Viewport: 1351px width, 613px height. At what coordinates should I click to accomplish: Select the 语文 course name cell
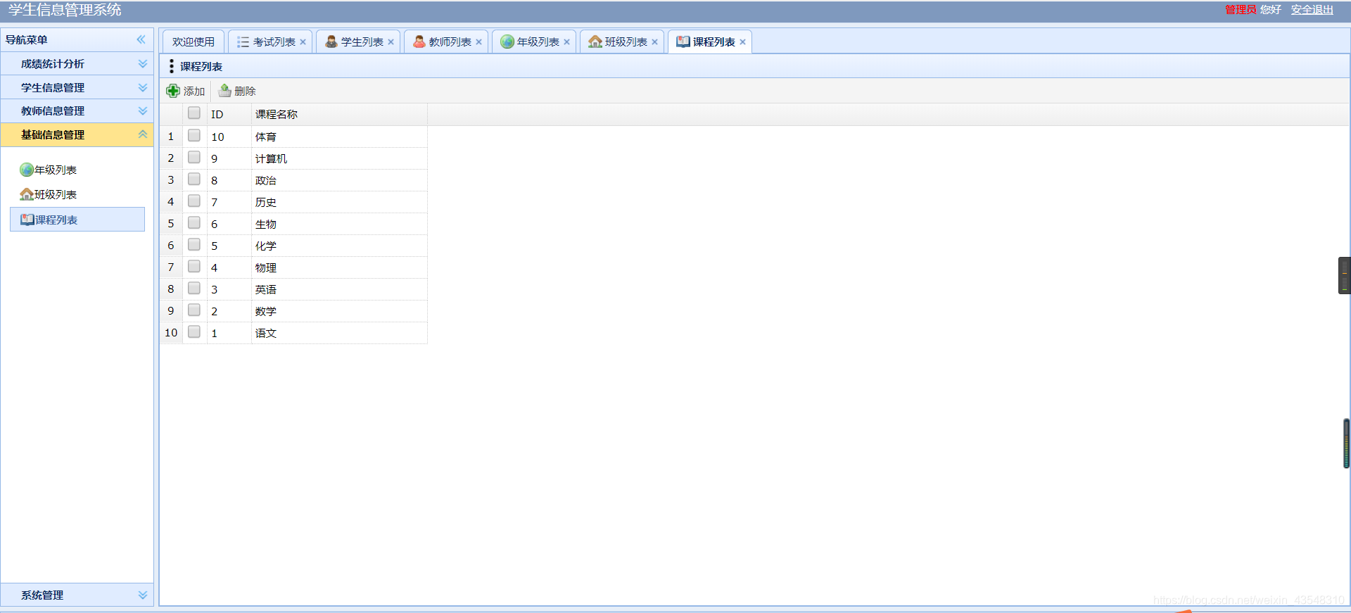[339, 333]
